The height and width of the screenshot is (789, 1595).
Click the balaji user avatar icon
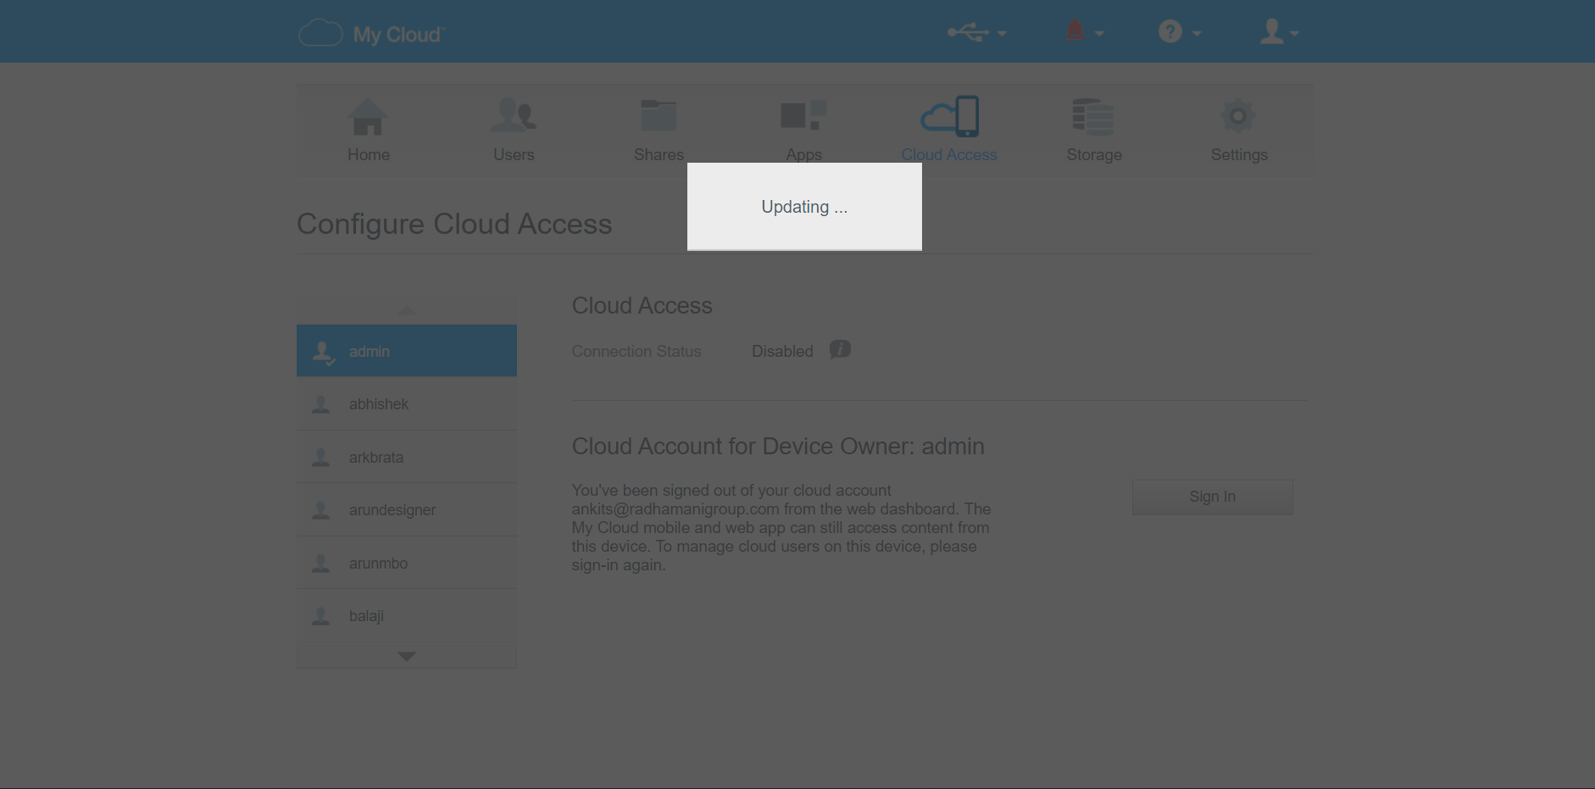(320, 616)
